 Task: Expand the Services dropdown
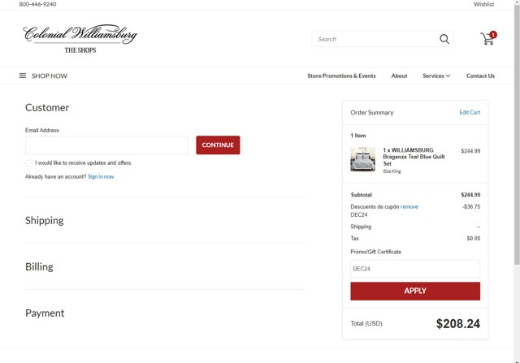tap(436, 76)
